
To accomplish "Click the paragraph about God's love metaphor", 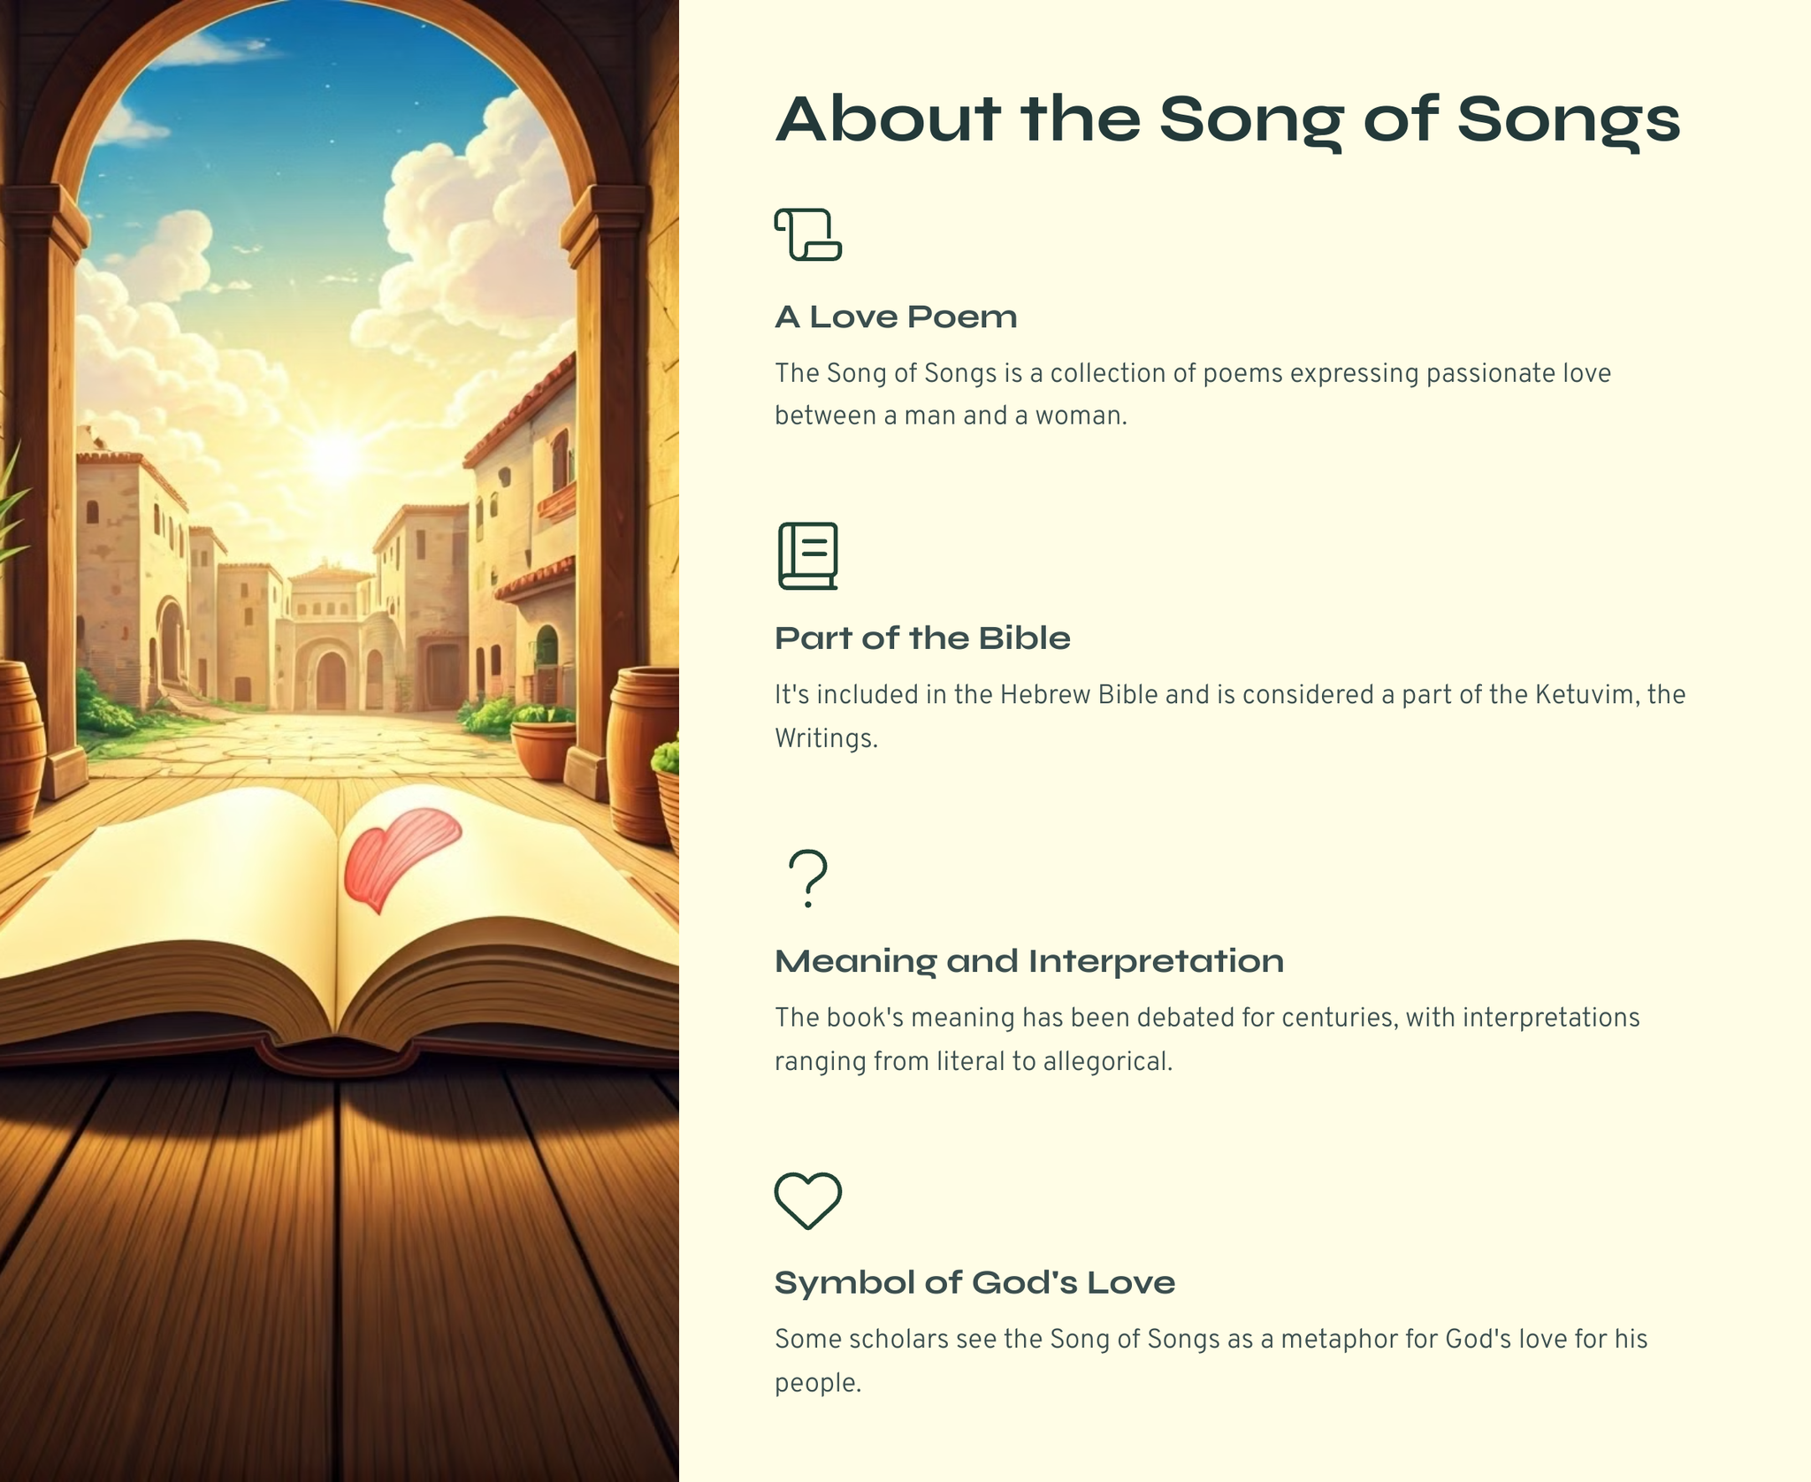I will coord(1211,1361).
